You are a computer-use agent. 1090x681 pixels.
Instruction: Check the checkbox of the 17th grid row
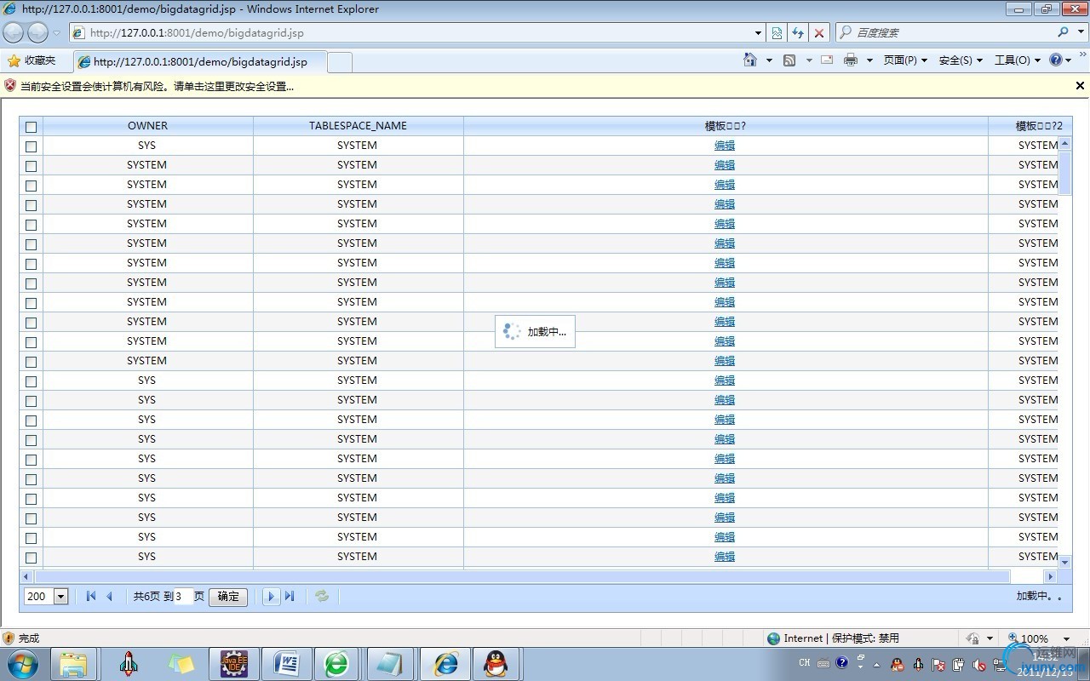pos(32,460)
